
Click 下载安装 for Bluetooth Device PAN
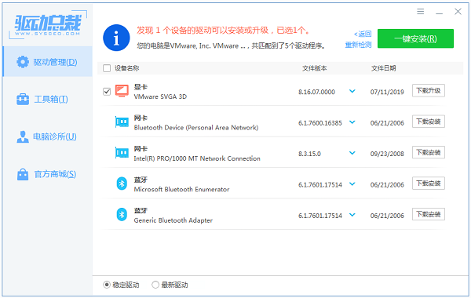click(429, 122)
